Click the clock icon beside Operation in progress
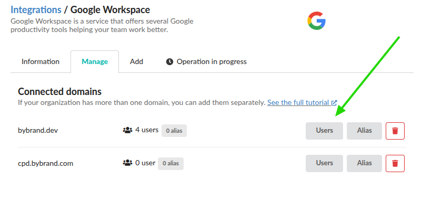The width and height of the screenshot is (432, 212). click(x=169, y=62)
